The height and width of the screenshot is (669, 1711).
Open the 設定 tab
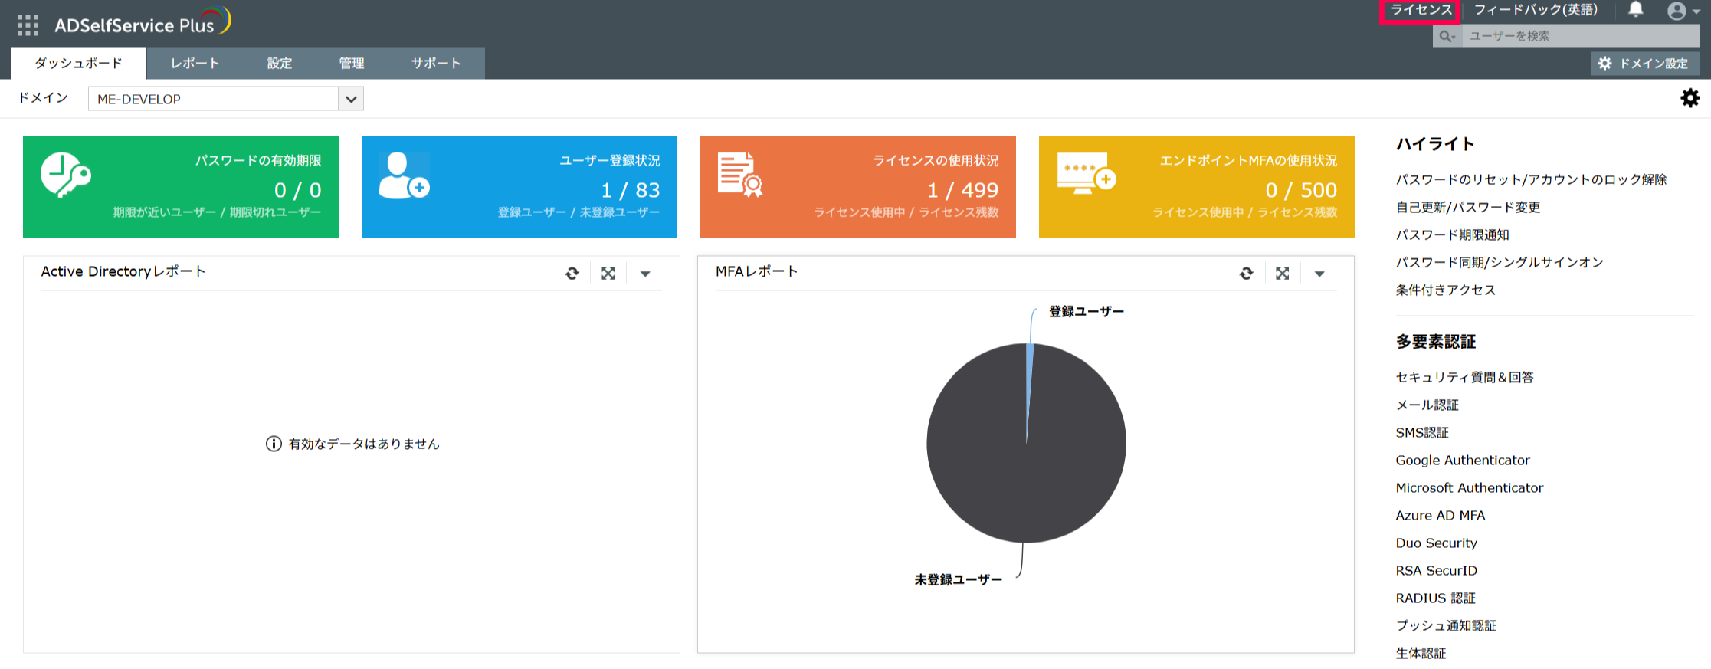click(x=280, y=64)
